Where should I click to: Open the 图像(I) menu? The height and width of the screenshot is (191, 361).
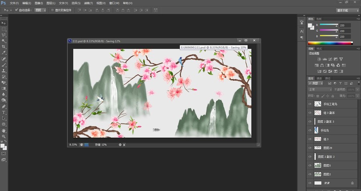[x=39, y=3]
